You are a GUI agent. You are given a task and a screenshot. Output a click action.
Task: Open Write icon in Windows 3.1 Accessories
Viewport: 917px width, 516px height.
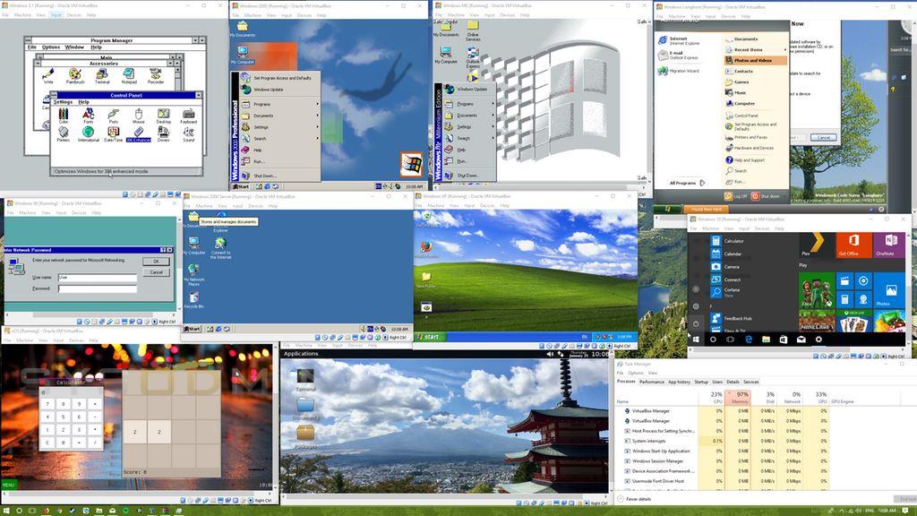[48, 75]
